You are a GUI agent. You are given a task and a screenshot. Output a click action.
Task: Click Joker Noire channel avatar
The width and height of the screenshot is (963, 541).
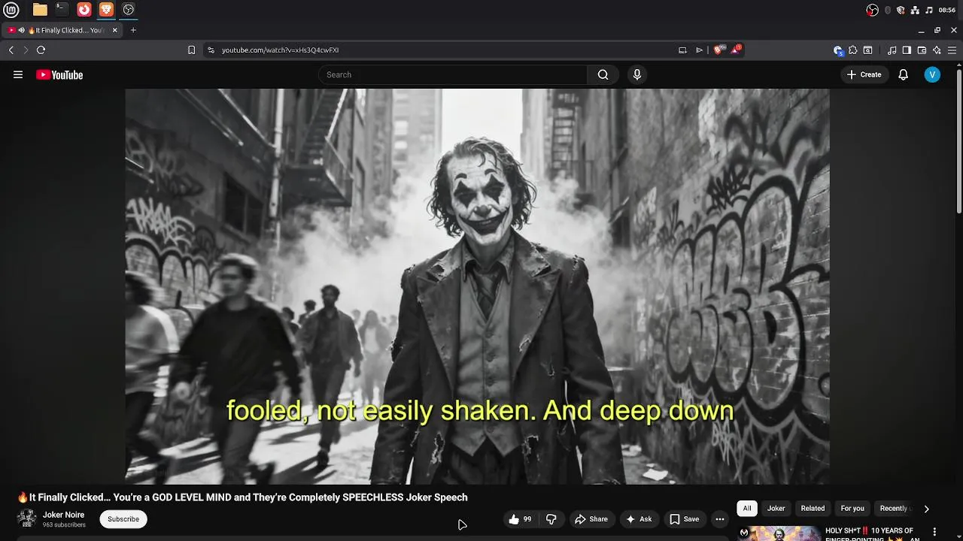coord(27,518)
